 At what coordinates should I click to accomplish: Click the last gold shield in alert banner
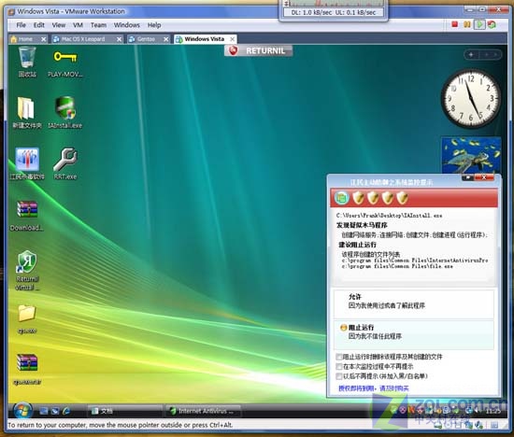pyautogui.click(x=402, y=198)
